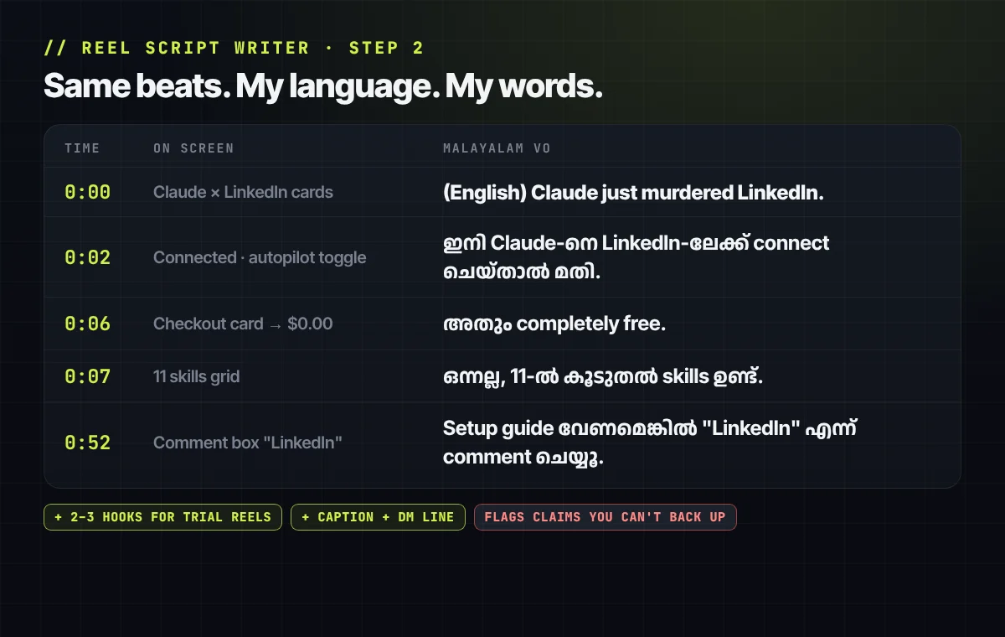Click the '+ CAPTION + DM LINE' tag
The height and width of the screenshot is (637, 1005).
tap(378, 517)
